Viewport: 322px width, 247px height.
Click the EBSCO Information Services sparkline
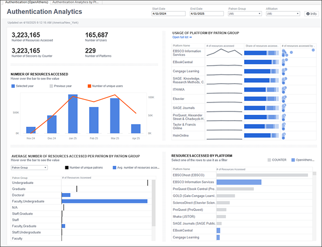[224, 52]
